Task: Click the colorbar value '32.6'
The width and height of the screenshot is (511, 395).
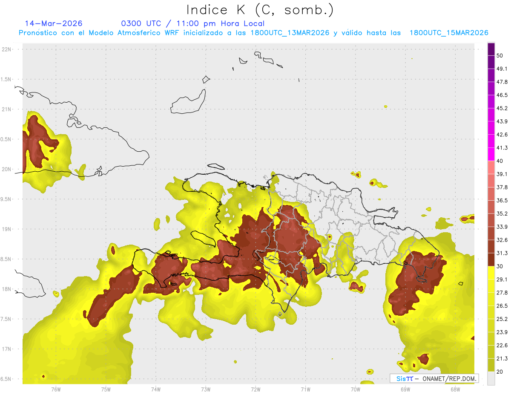Action: click(502, 240)
